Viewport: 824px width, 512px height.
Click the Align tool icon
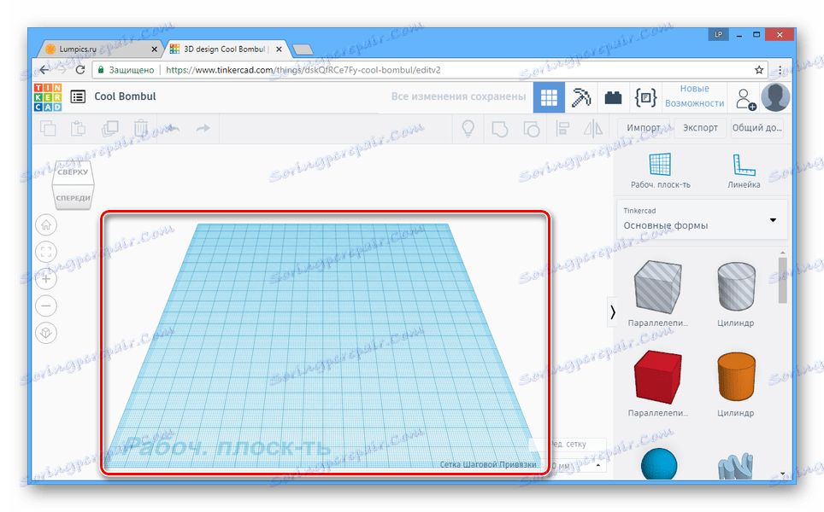pyautogui.click(x=562, y=129)
